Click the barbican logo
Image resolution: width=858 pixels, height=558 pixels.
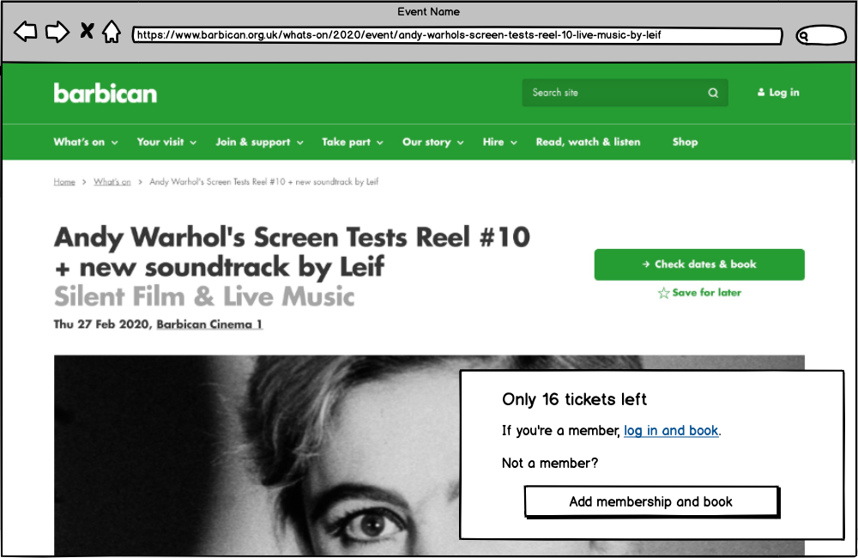[x=105, y=93]
